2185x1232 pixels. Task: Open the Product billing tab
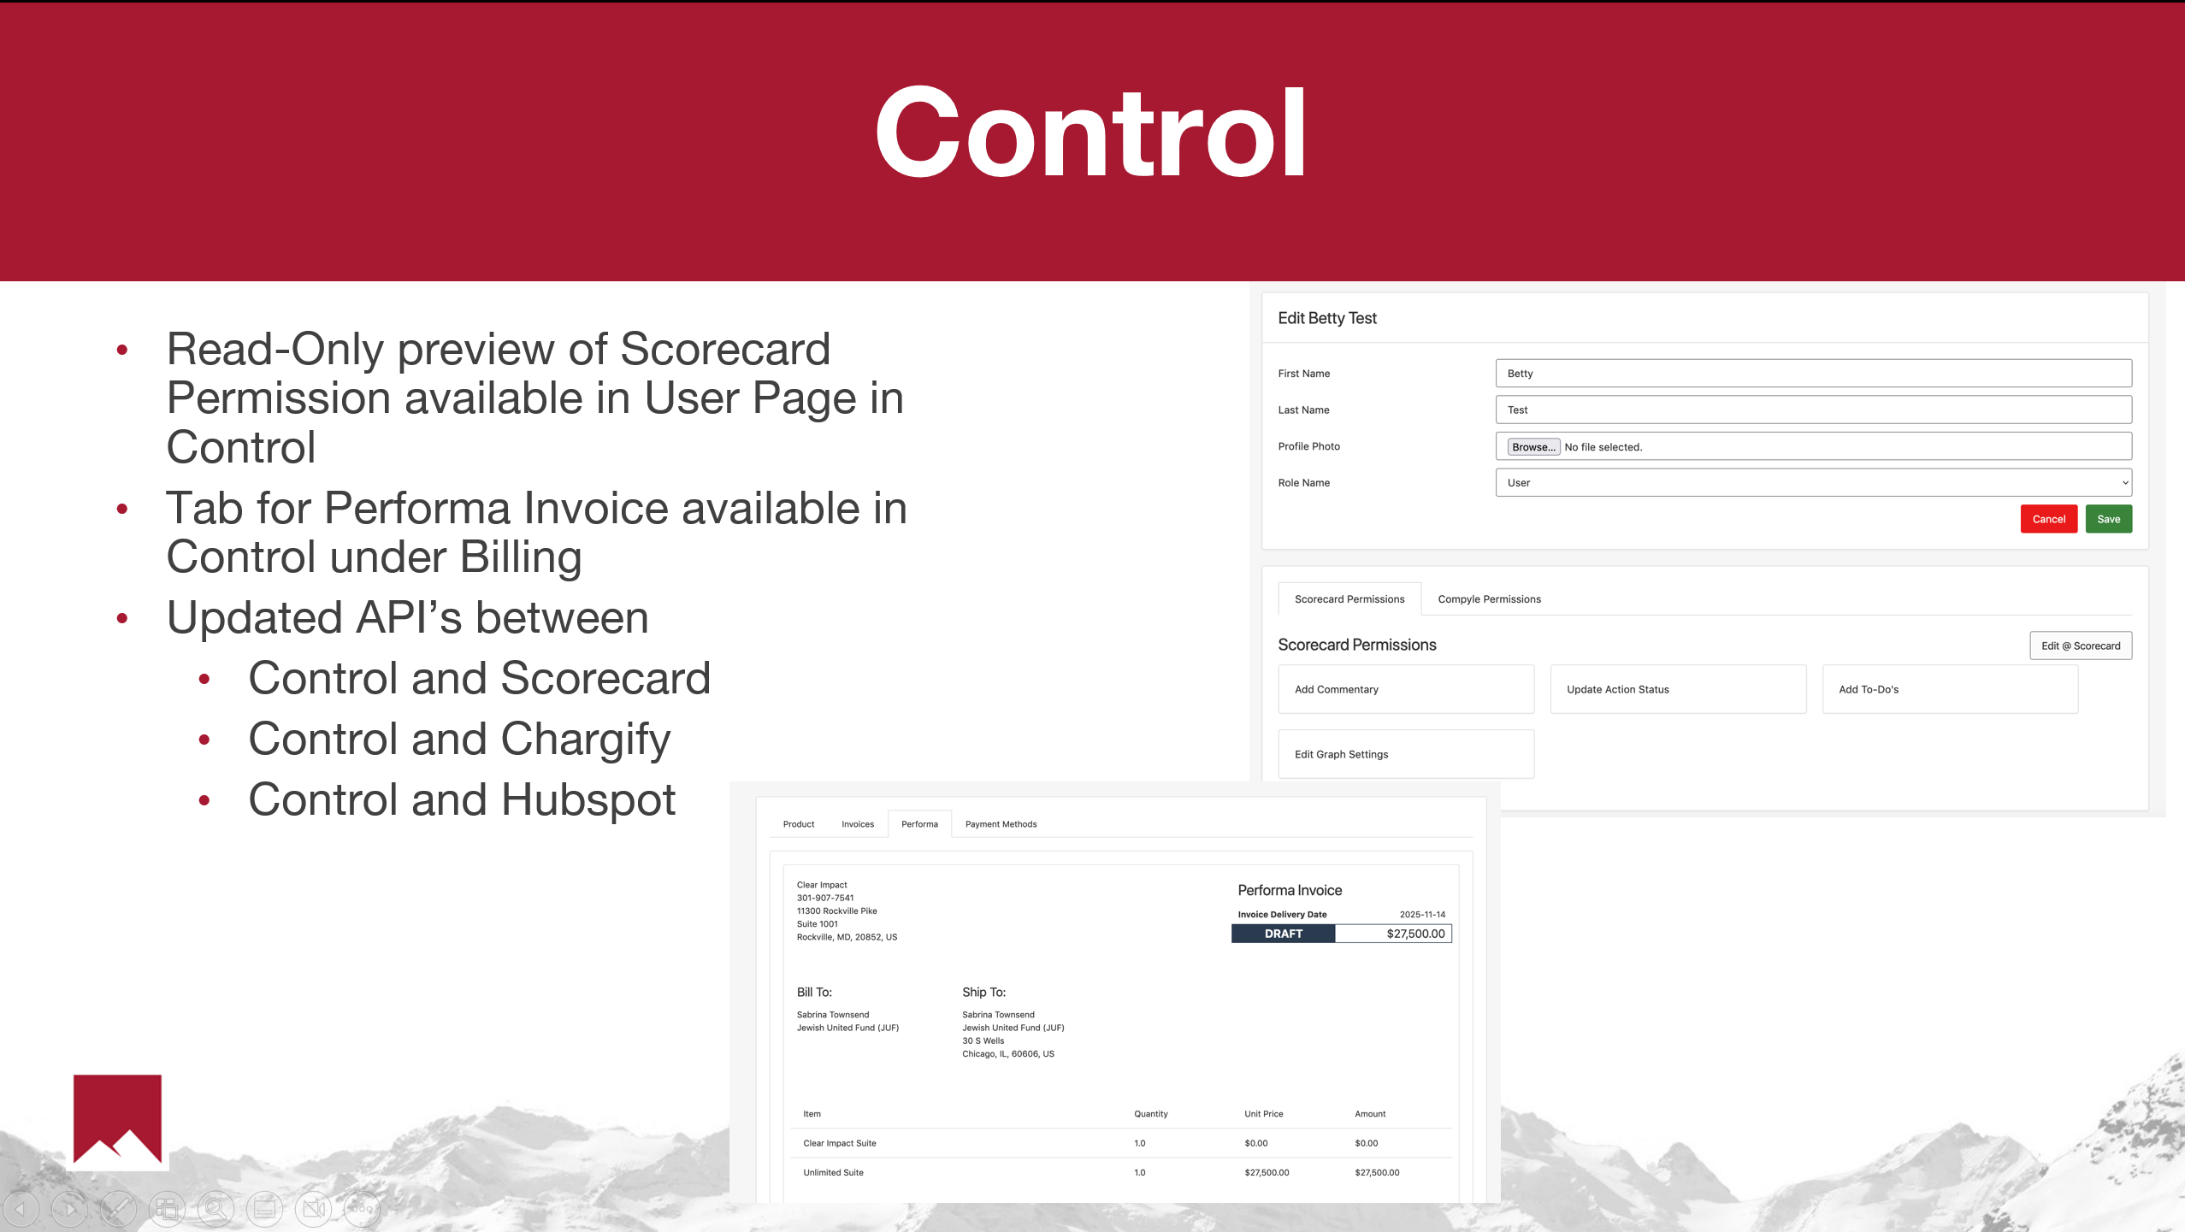tap(799, 824)
